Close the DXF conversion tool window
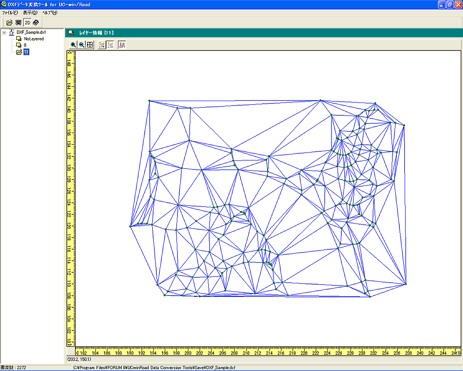 pos(458,5)
